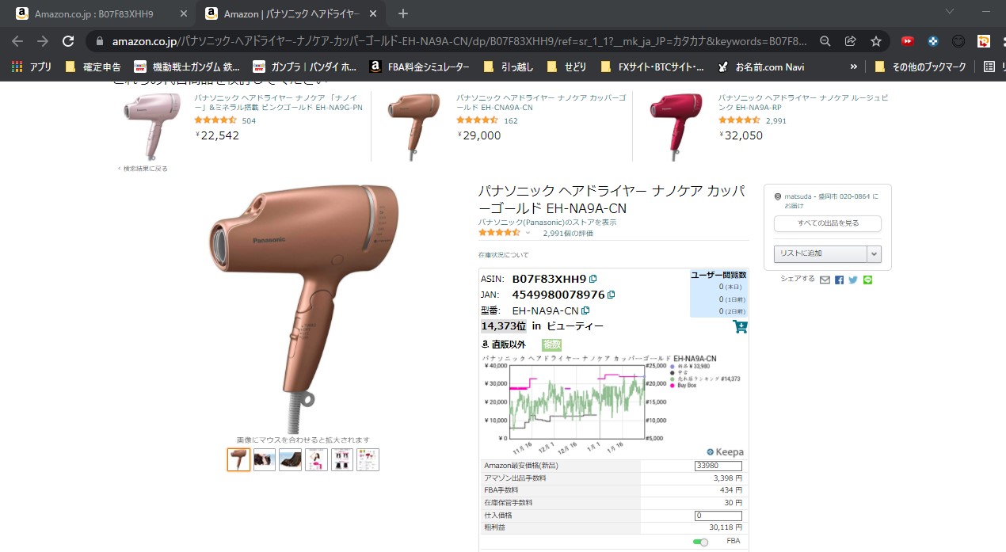
Task: Open the red and yellow R extension icon
Action: (984, 41)
